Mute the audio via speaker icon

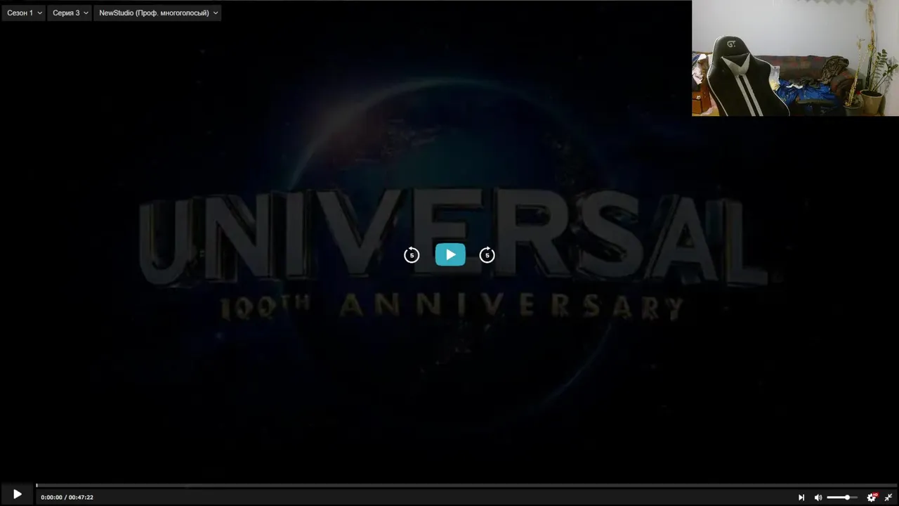click(x=818, y=498)
